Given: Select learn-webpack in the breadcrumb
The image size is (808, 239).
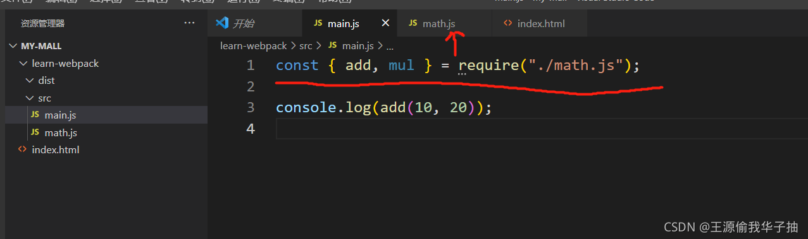Looking at the screenshot, I should pos(254,45).
